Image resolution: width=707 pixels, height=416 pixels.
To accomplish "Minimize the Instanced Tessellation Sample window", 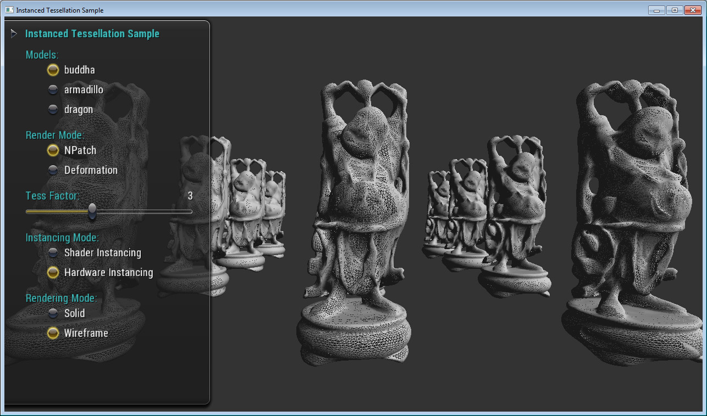I will 656,10.
